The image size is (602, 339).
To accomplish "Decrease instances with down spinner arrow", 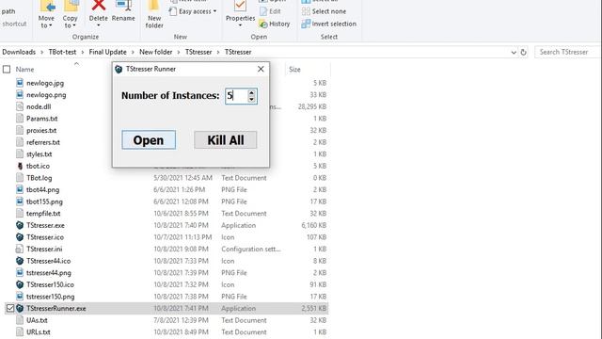I will [251, 99].
